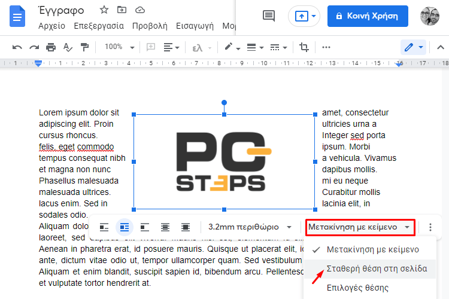Open Επιλογές θέσης position options

point(370,288)
